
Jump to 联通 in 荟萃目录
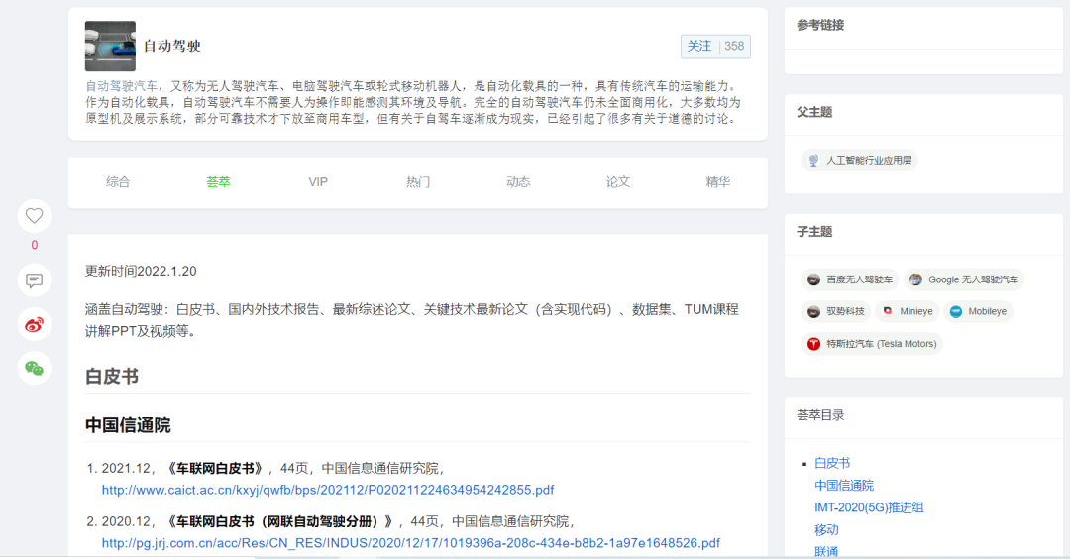click(x=826, y=551)
